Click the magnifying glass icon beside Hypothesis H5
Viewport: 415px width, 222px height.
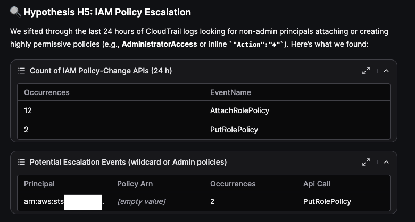coord(14,12)
